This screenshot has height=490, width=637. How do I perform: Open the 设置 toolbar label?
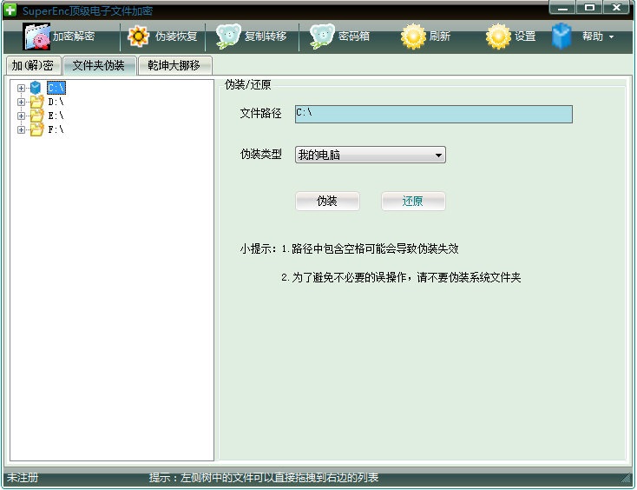[525, 36]
